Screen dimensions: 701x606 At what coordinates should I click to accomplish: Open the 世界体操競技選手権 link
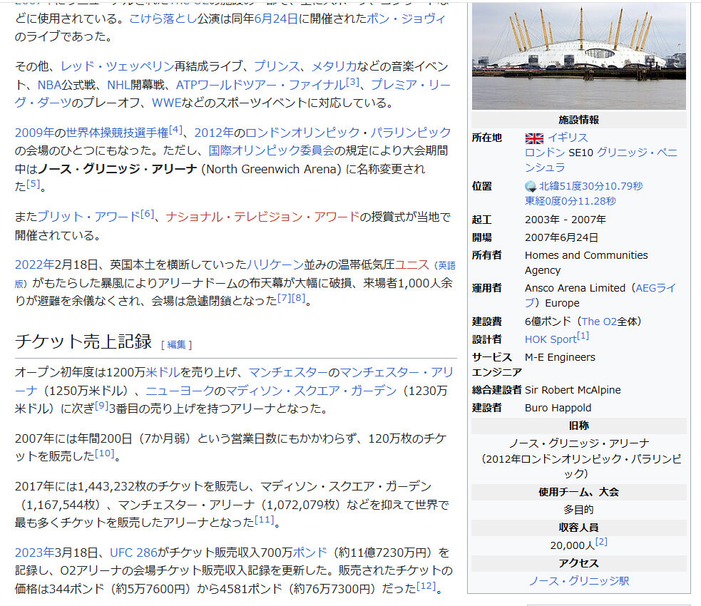[x=113, y=133]
